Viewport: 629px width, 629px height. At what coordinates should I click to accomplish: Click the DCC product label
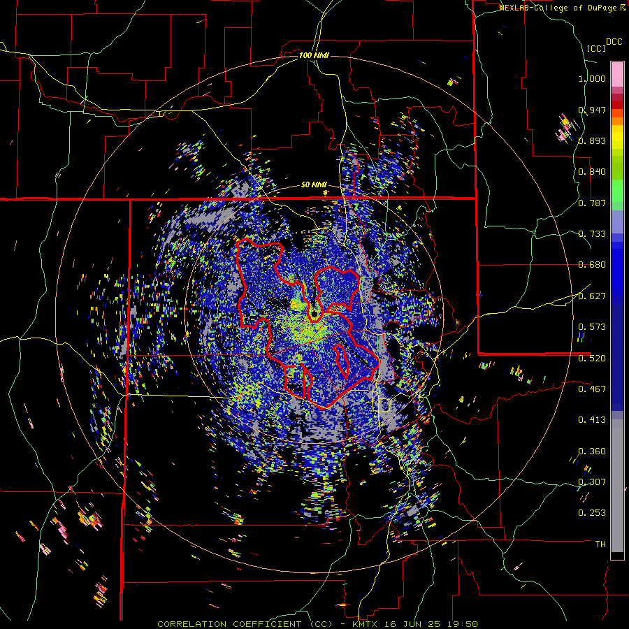pyautogui.click(x=614, y=42)
